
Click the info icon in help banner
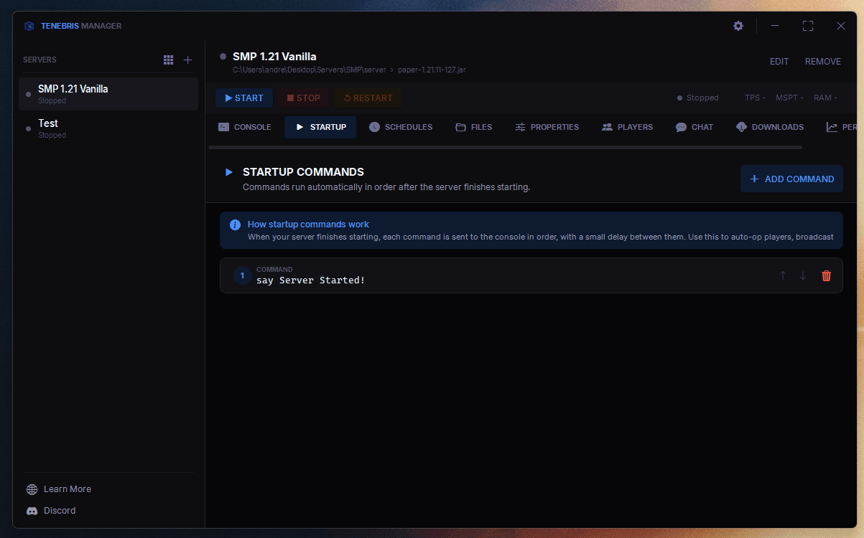click(235, 225)
